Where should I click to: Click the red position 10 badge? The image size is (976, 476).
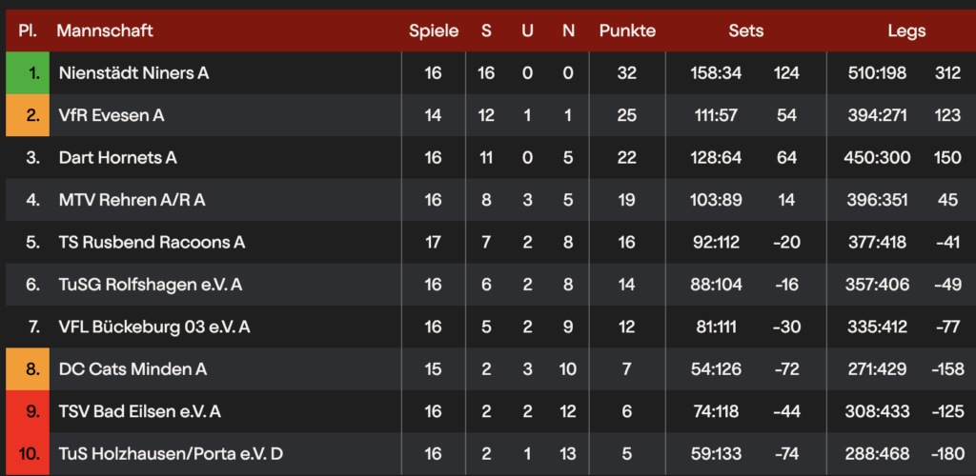point(27,453)
